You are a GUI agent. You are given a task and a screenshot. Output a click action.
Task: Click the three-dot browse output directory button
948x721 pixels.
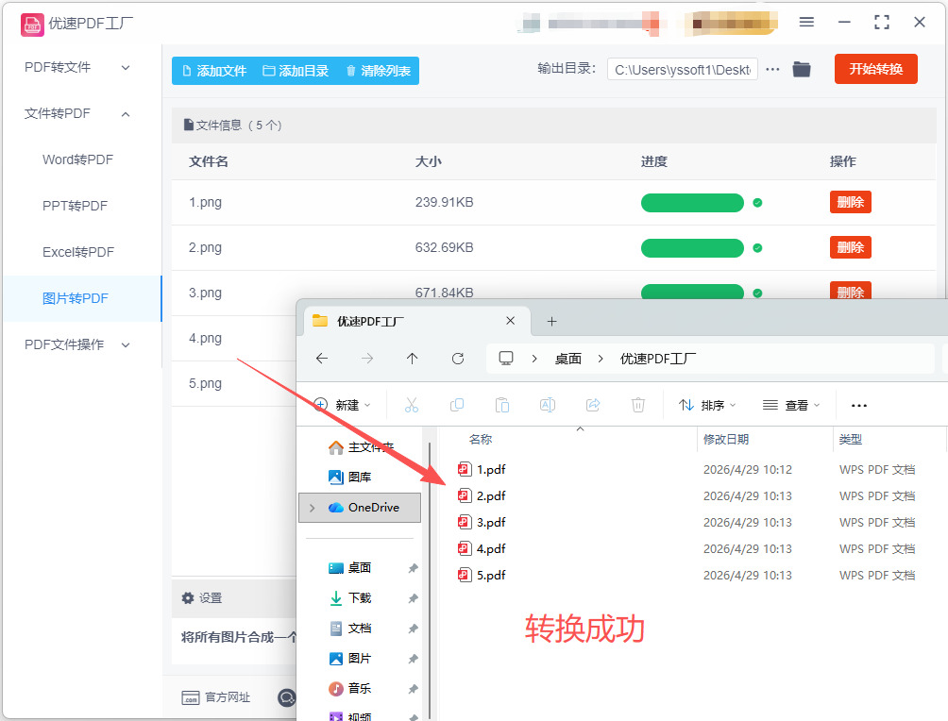(772, 70)
